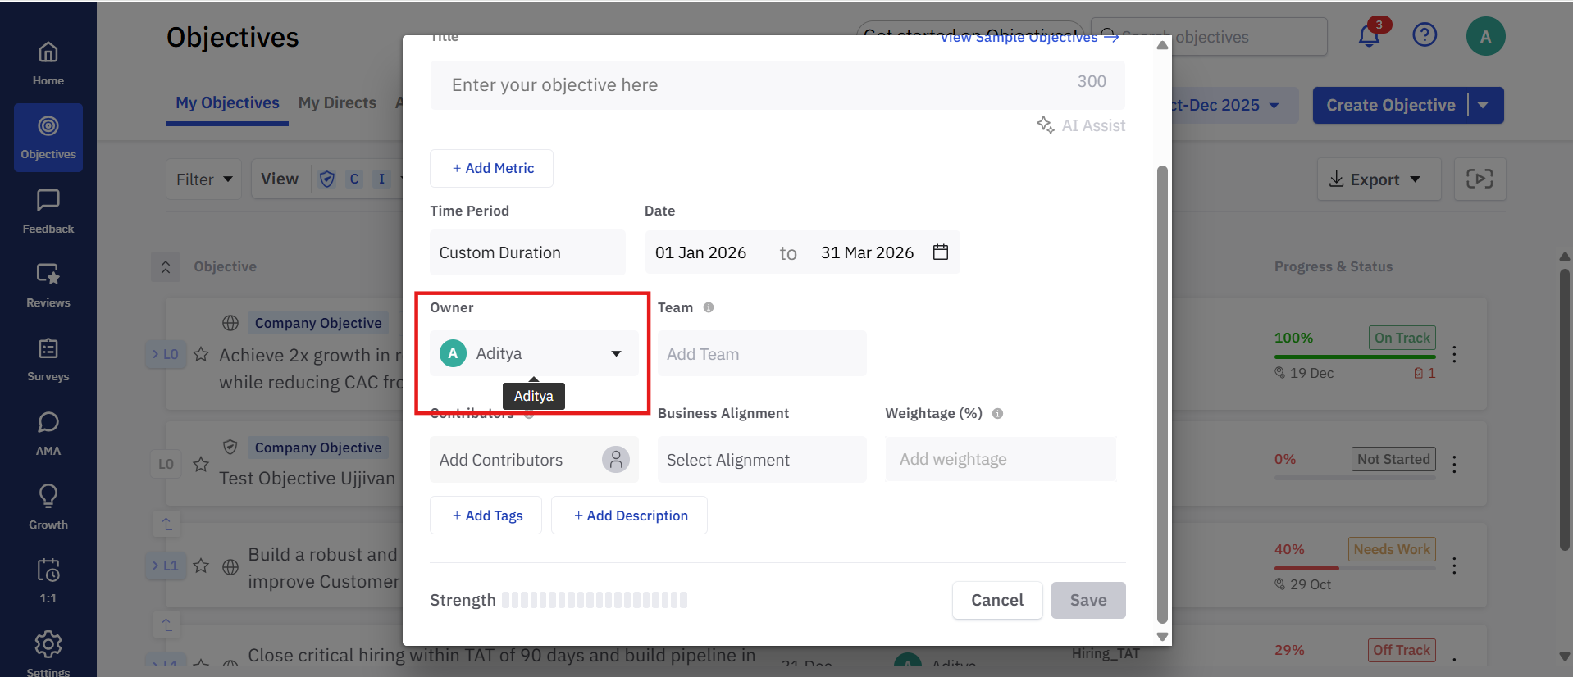Open the Feedback section in sidebar
Image resolution: width=1573 pixels, height=677 pixels.
tap(48, 211)
